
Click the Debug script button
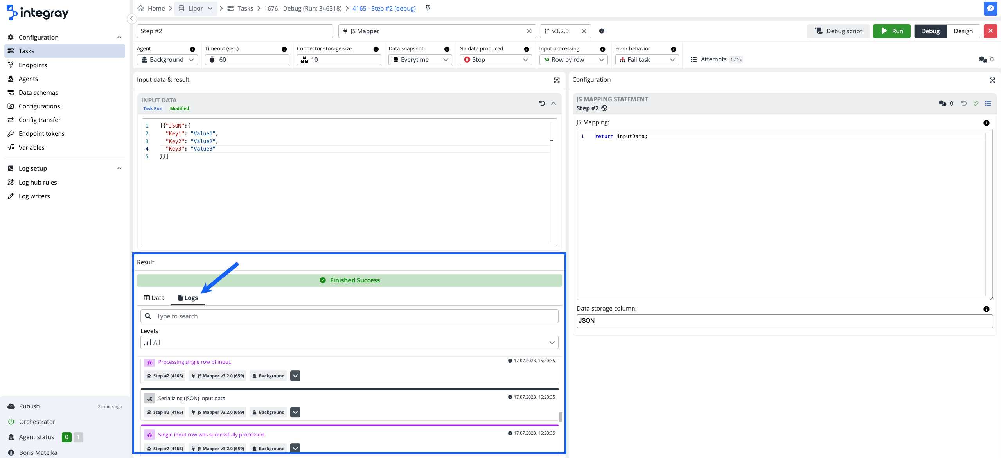[838, 31]
